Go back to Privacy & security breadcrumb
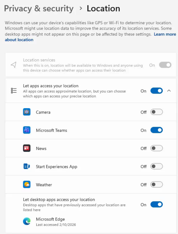This screenshot has height=234, width=178. pos(39,9)
